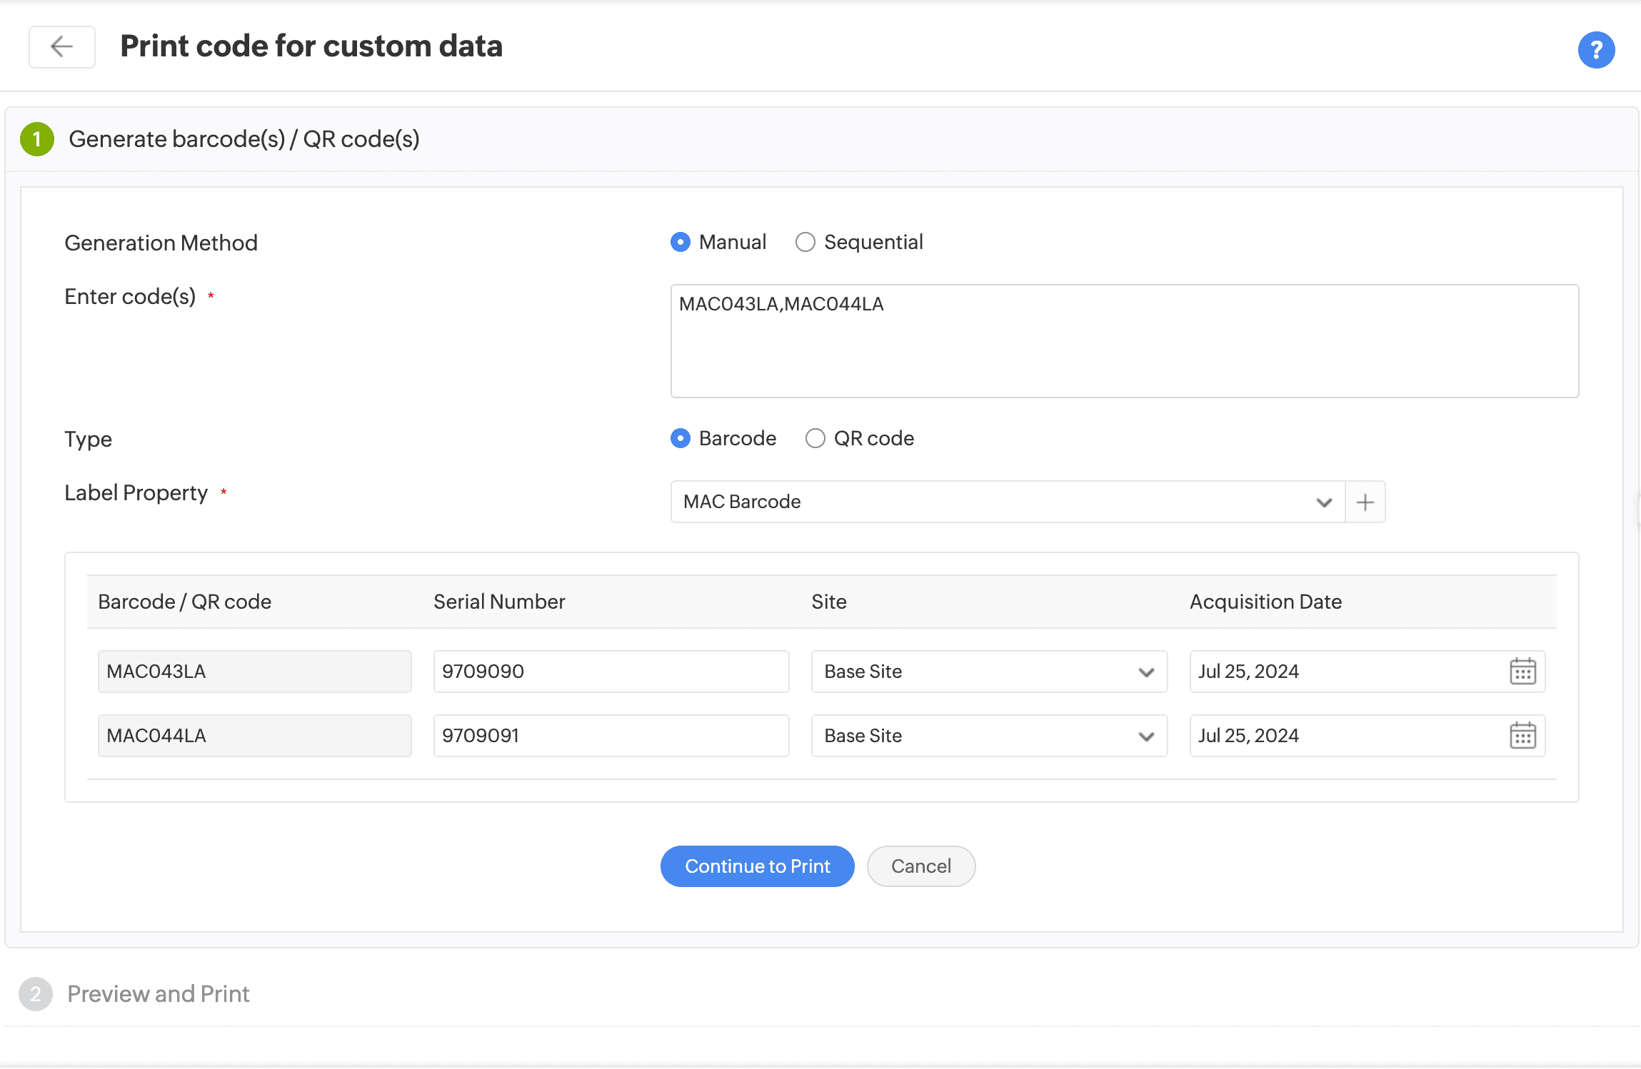Expand the Preview and Print section
The height and width of the screenshot is (1069, 1641).
click(x=159, y=994)
